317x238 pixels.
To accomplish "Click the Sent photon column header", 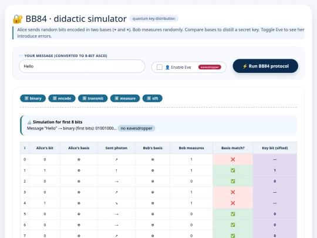I will coord(116,148).
